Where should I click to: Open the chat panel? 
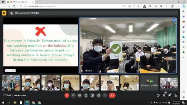[x=170, y=95]
